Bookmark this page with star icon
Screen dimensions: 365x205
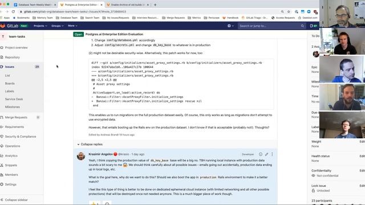pos(289,11)
